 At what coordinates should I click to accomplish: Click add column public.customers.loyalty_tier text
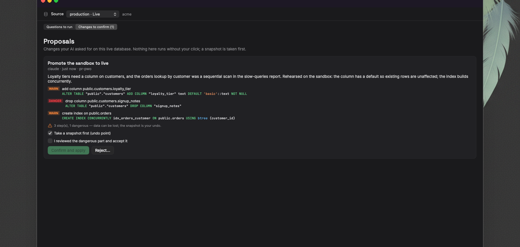pyautogui.click(x=97, y=89)
